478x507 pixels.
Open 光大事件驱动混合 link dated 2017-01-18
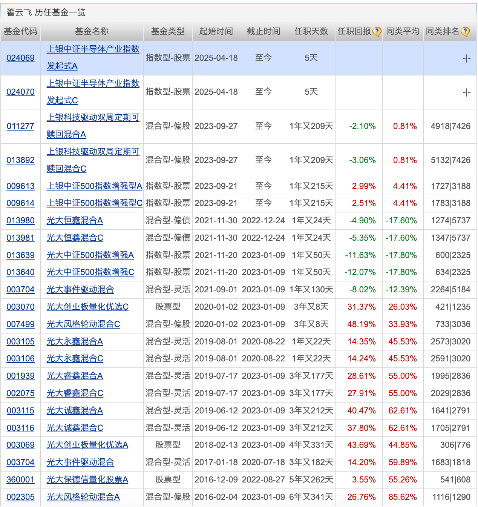tap(80, 462)
